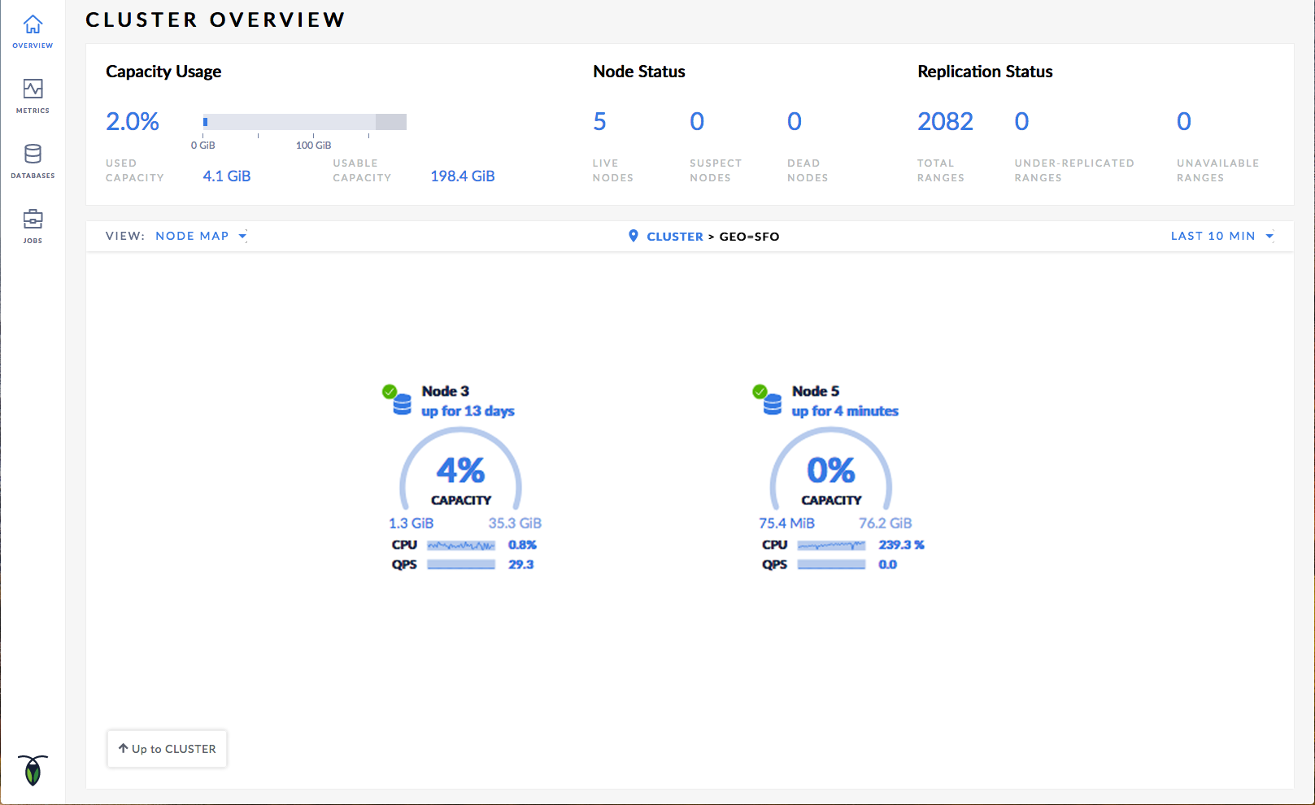Open the Metrics chart icon

[x=33, y=89]
